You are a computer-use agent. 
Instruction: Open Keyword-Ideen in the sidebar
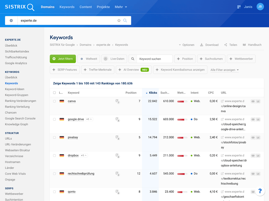(14, 89)
